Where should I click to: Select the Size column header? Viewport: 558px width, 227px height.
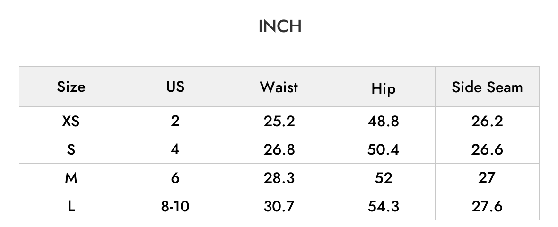coord(71,87)
